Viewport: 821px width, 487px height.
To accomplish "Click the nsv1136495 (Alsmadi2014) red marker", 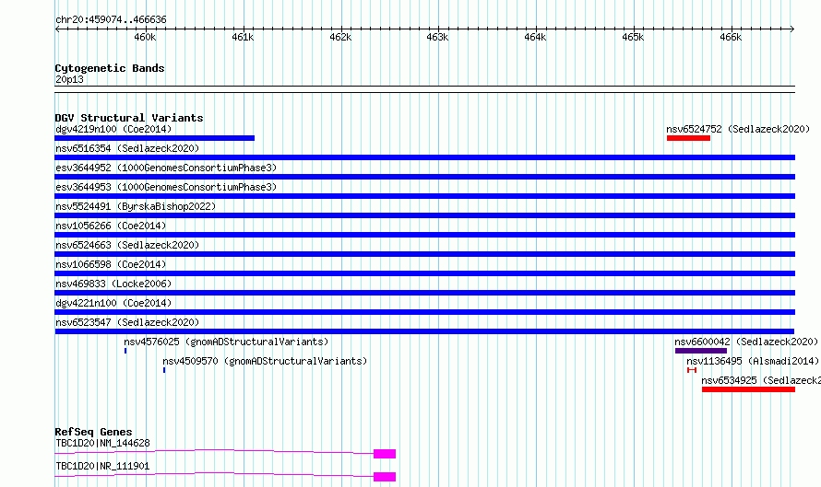I will [692, 370].
